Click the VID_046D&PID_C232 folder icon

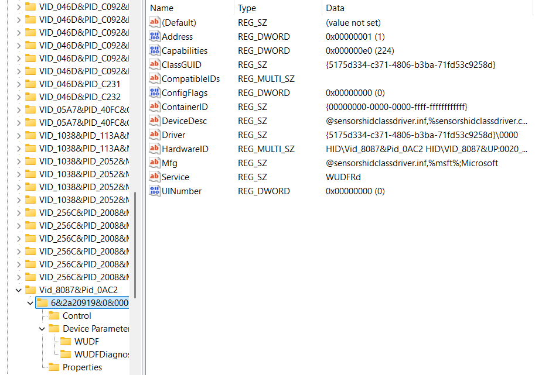[x=30, y=97]
